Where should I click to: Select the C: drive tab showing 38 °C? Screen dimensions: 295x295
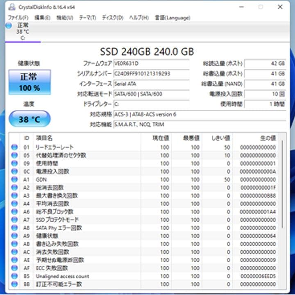(x=23, y=32)
